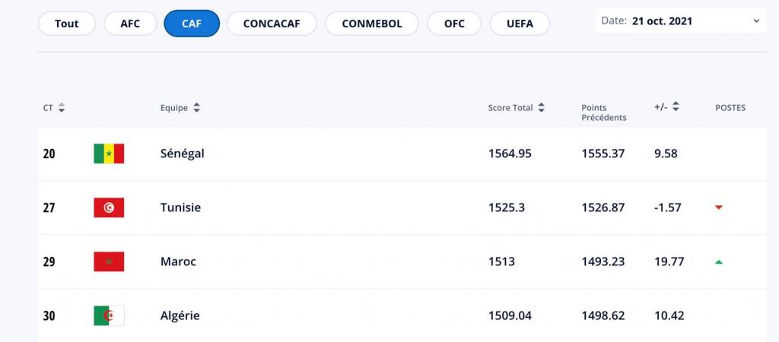Click the Tunisia flag icon
Image resolution: width=779 pixels, height=342 pixels.
109,207
